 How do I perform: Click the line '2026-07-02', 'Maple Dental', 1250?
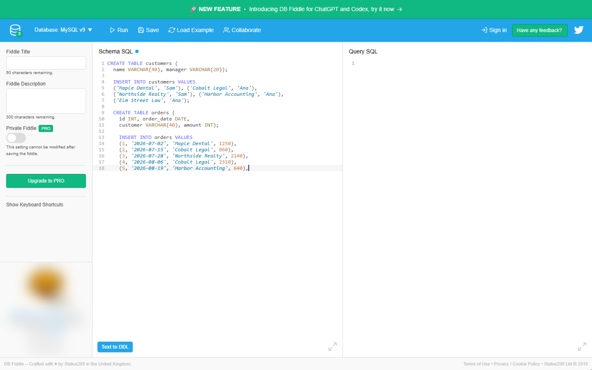(178, 144)
